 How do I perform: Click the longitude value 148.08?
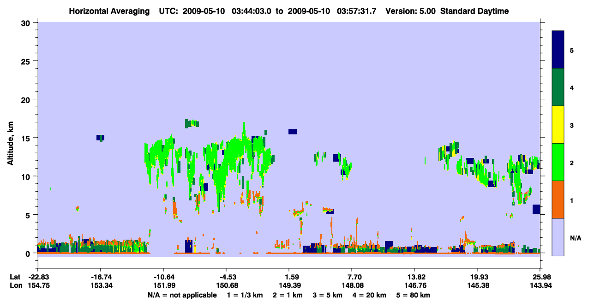pyautogui.click(x=352, y=285)
